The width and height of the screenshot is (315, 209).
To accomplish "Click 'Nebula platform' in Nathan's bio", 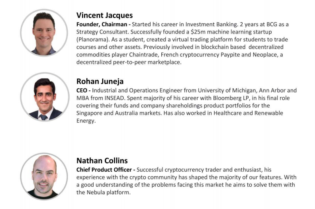I will click(108, 193).
